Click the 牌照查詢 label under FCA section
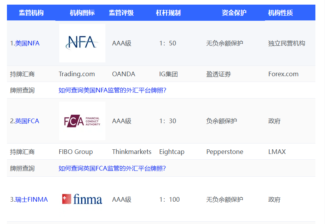The image size is (325, 224). (22, 168)
